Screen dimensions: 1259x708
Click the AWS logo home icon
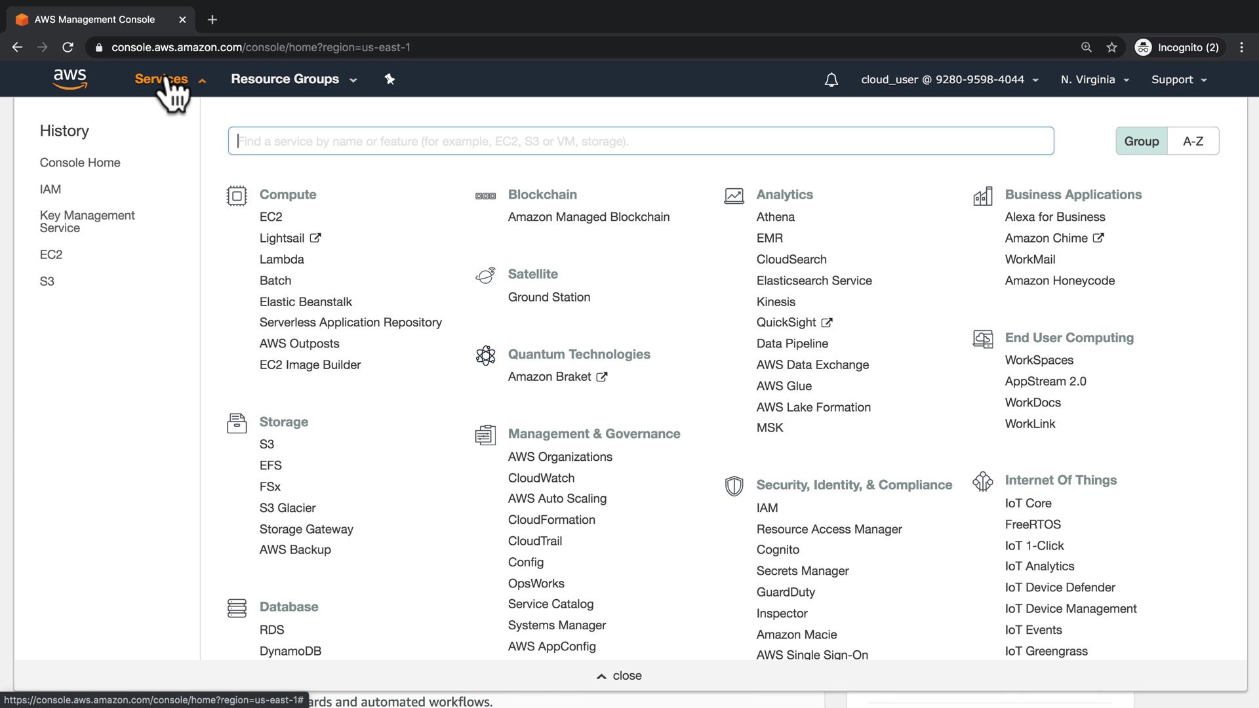70,79
